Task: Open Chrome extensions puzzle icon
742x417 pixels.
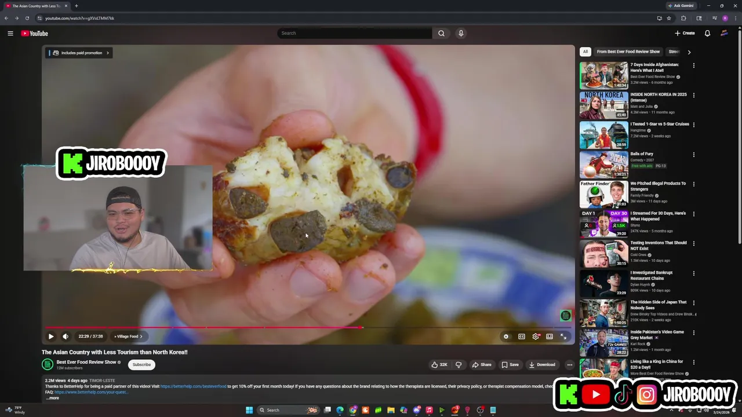Action: (683, 18)
